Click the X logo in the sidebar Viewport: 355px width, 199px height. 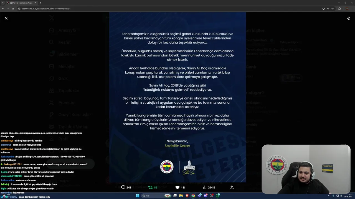point(52,18)
